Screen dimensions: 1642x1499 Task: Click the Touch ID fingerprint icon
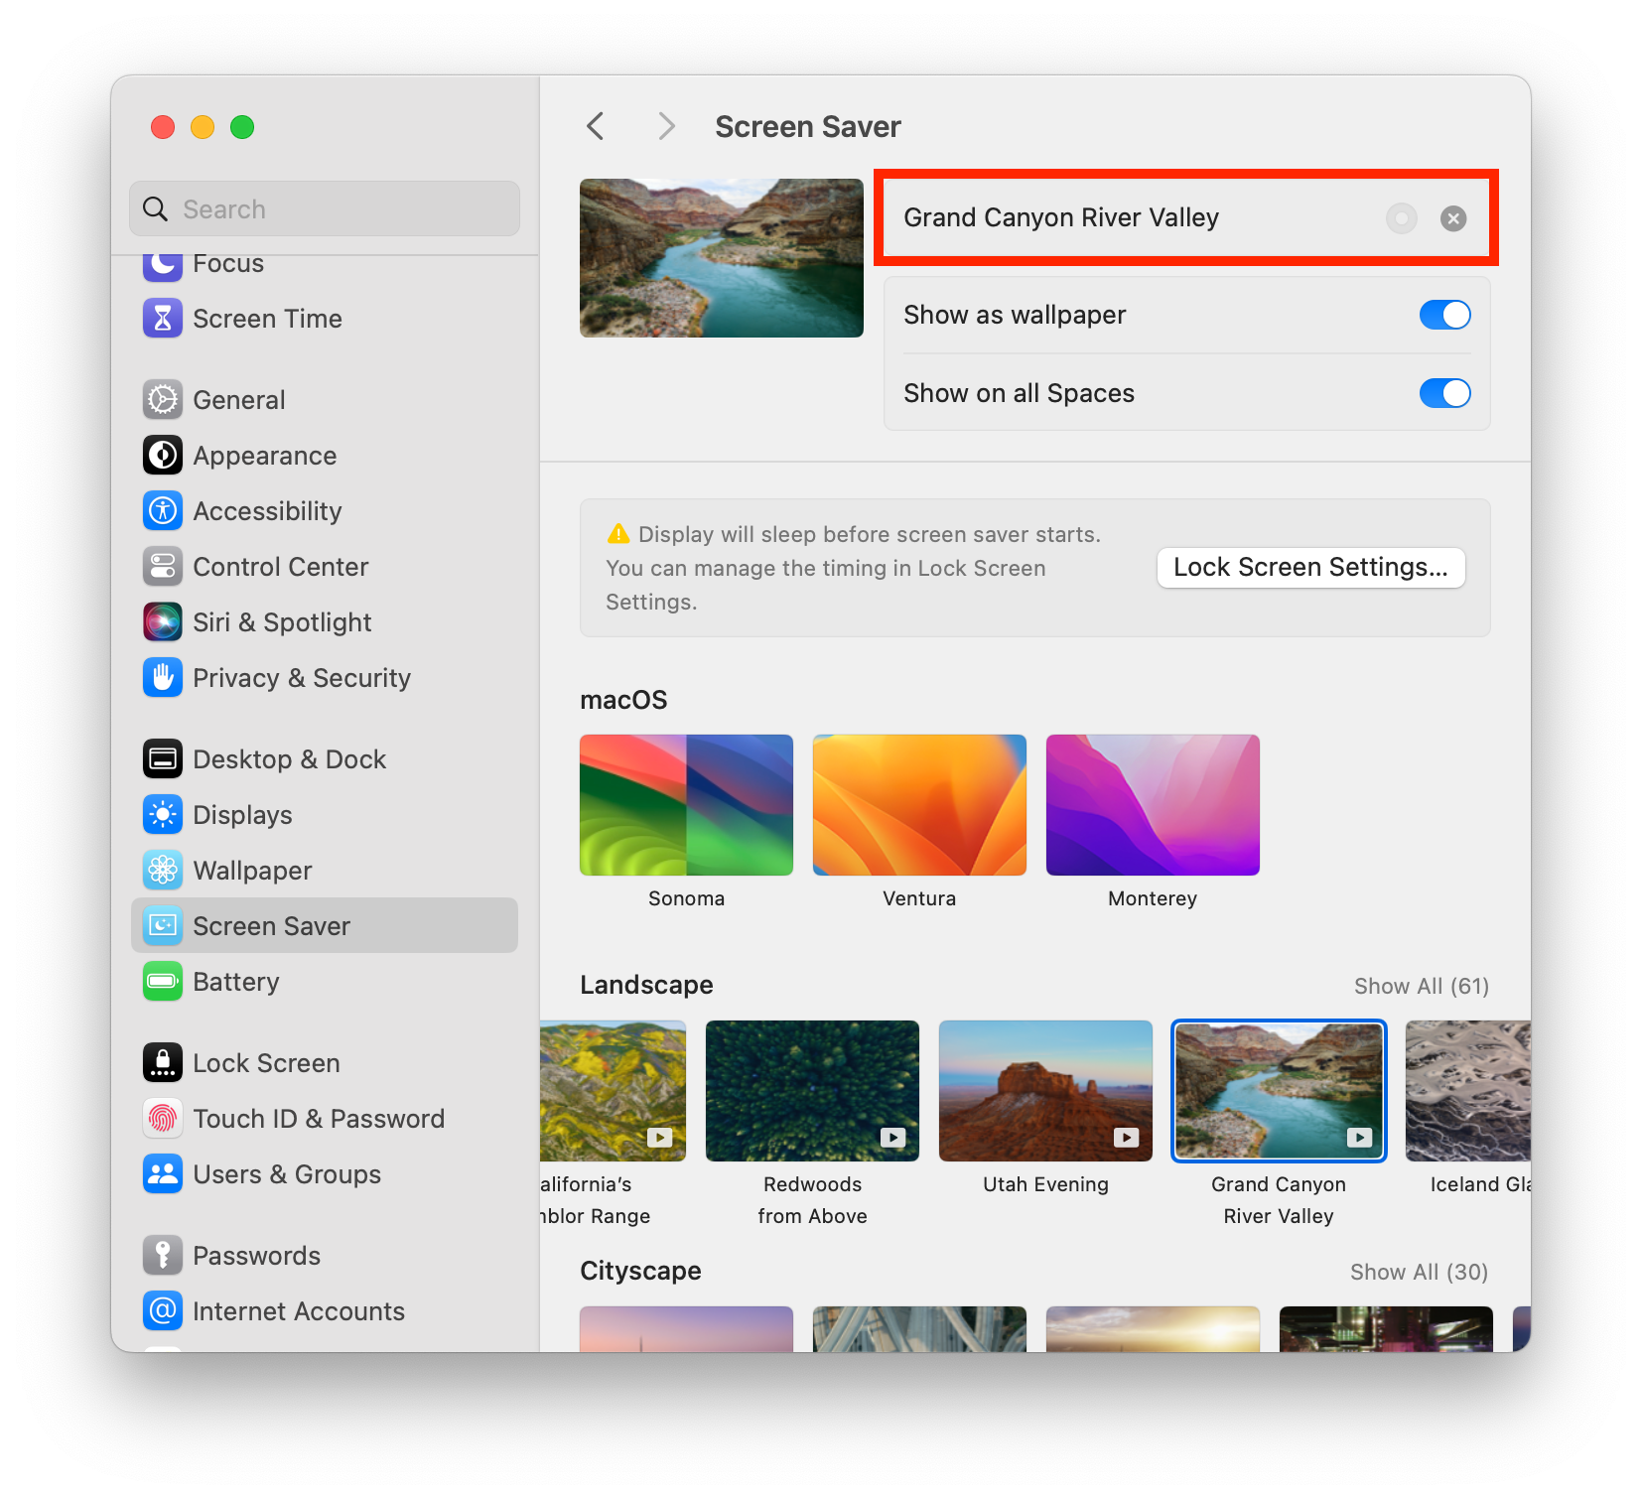click(x=163, y=1119)
